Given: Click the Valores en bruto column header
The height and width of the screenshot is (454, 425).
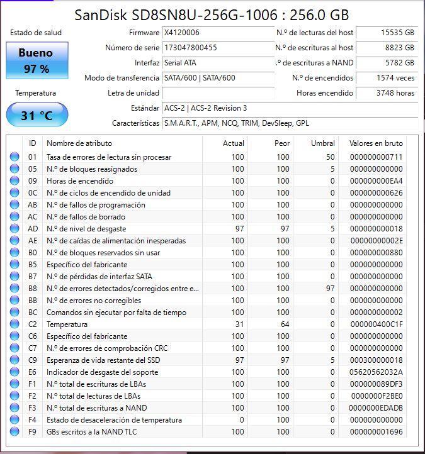Looking at the screenshot, I should [x=373, y=143].
